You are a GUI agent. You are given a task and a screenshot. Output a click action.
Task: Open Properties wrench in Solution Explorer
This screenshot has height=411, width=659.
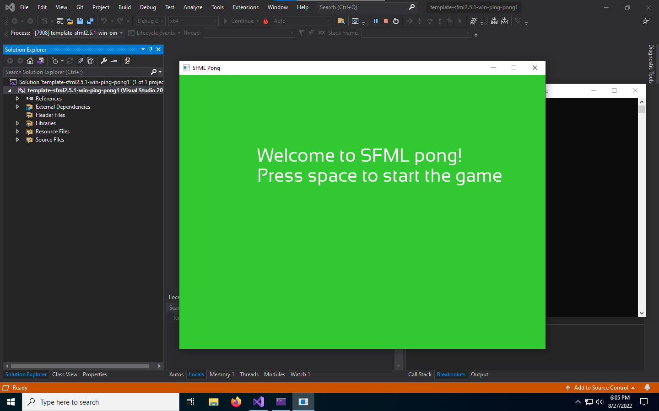tap(104, 61)
